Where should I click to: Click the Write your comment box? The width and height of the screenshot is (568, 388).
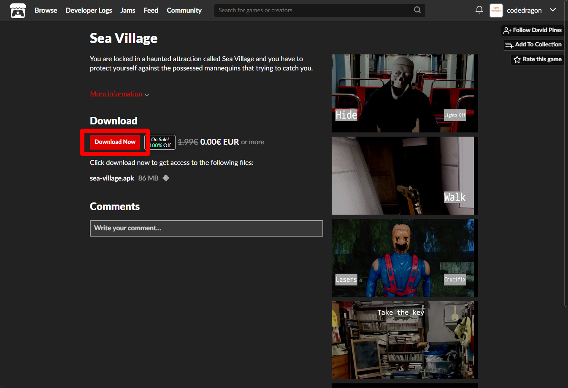(206, 228)
